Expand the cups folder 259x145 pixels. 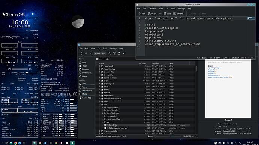tap(99, 81)
